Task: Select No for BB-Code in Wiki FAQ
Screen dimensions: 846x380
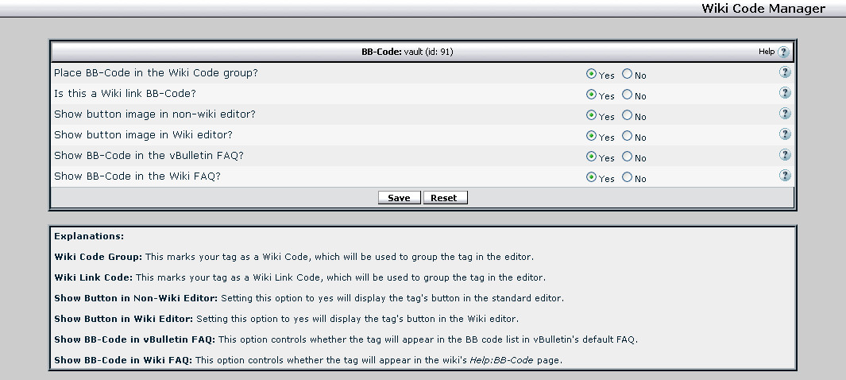Action: tap(628, 177)
